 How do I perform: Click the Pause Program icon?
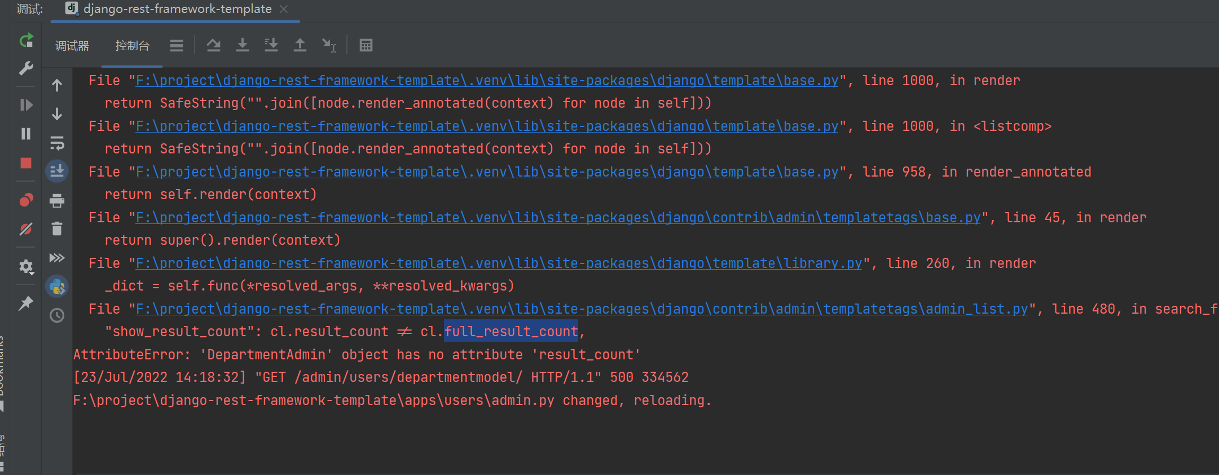coord(26,134)
